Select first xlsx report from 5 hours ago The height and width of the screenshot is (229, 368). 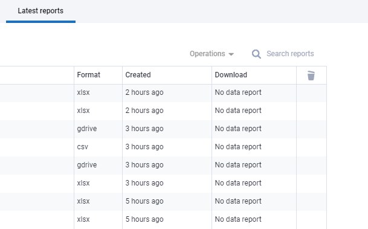tap(163, 201)
